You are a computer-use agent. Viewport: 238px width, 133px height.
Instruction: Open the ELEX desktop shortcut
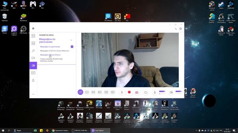pyautogui.click(x=108, y=104)
